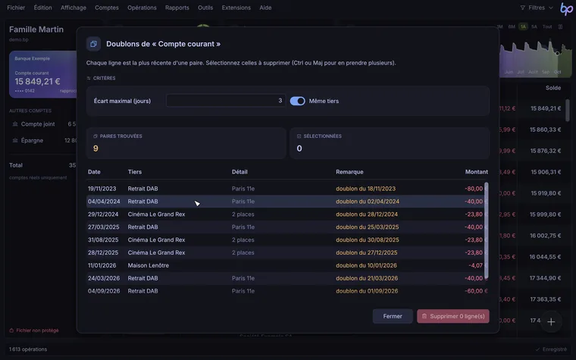576x360 pixels.
Task: Click the lock icon near Fichier non protégé
Action: [11, 330]
